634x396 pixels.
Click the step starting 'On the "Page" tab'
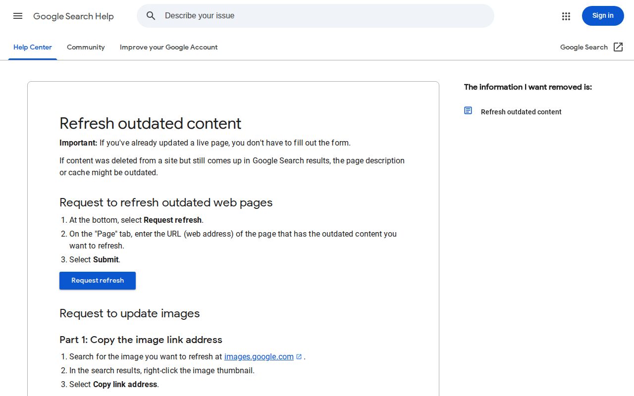coord(233,240)
